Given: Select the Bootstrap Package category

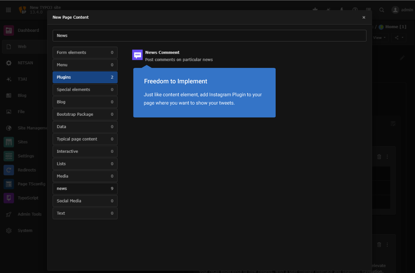Looking at the screenshot, I should click(85, 114).
